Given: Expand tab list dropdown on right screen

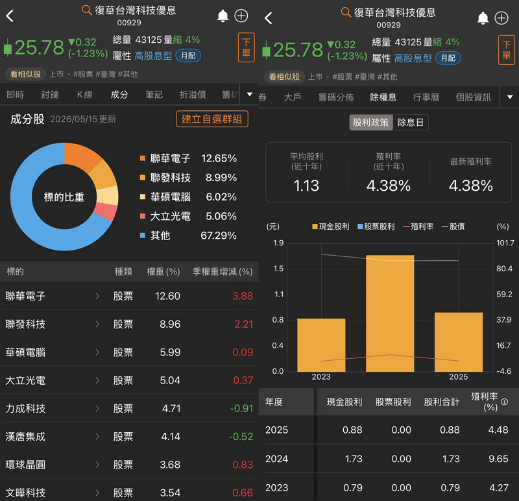Looking at the screenshot, I should pos(510,97).
